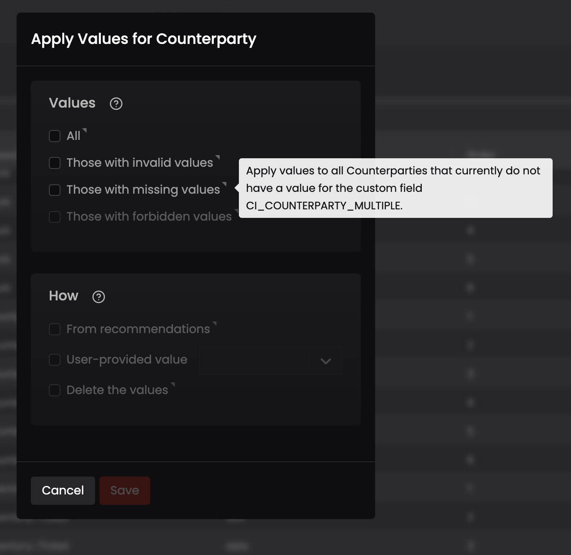
Task: Click the tooltip corner marker after All
Action: (85, 130)
